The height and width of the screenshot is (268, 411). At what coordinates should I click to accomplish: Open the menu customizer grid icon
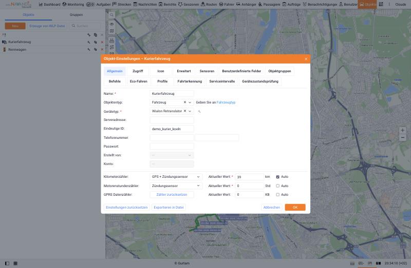pyautogui.click(x=381, y=5)
